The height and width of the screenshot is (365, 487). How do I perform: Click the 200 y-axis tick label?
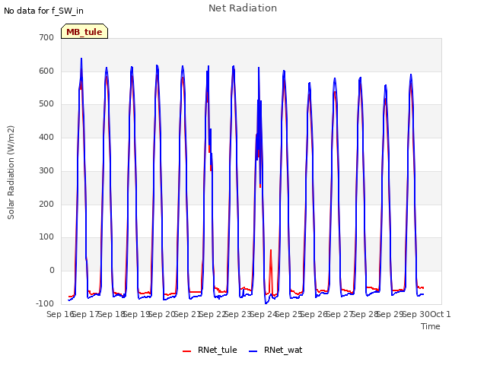click(46, 204)
